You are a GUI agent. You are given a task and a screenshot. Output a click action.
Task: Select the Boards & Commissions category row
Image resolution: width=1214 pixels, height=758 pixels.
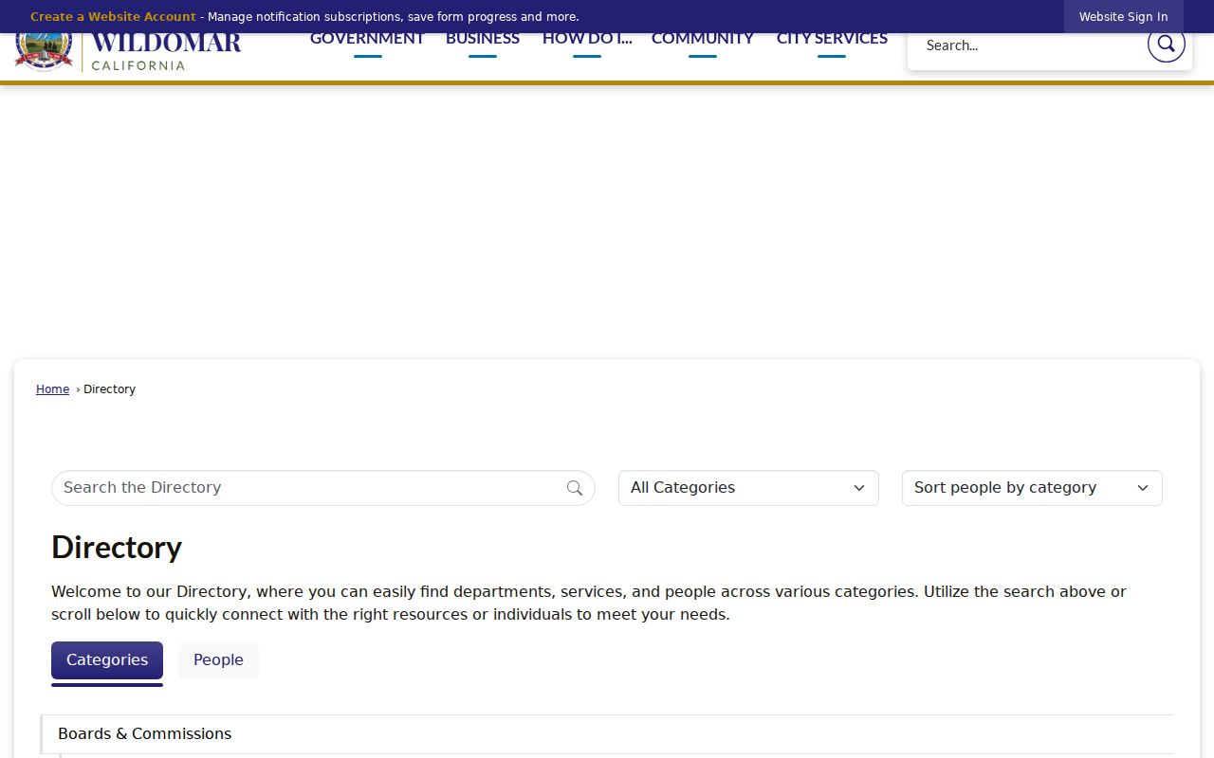click(x=608, y=734)
